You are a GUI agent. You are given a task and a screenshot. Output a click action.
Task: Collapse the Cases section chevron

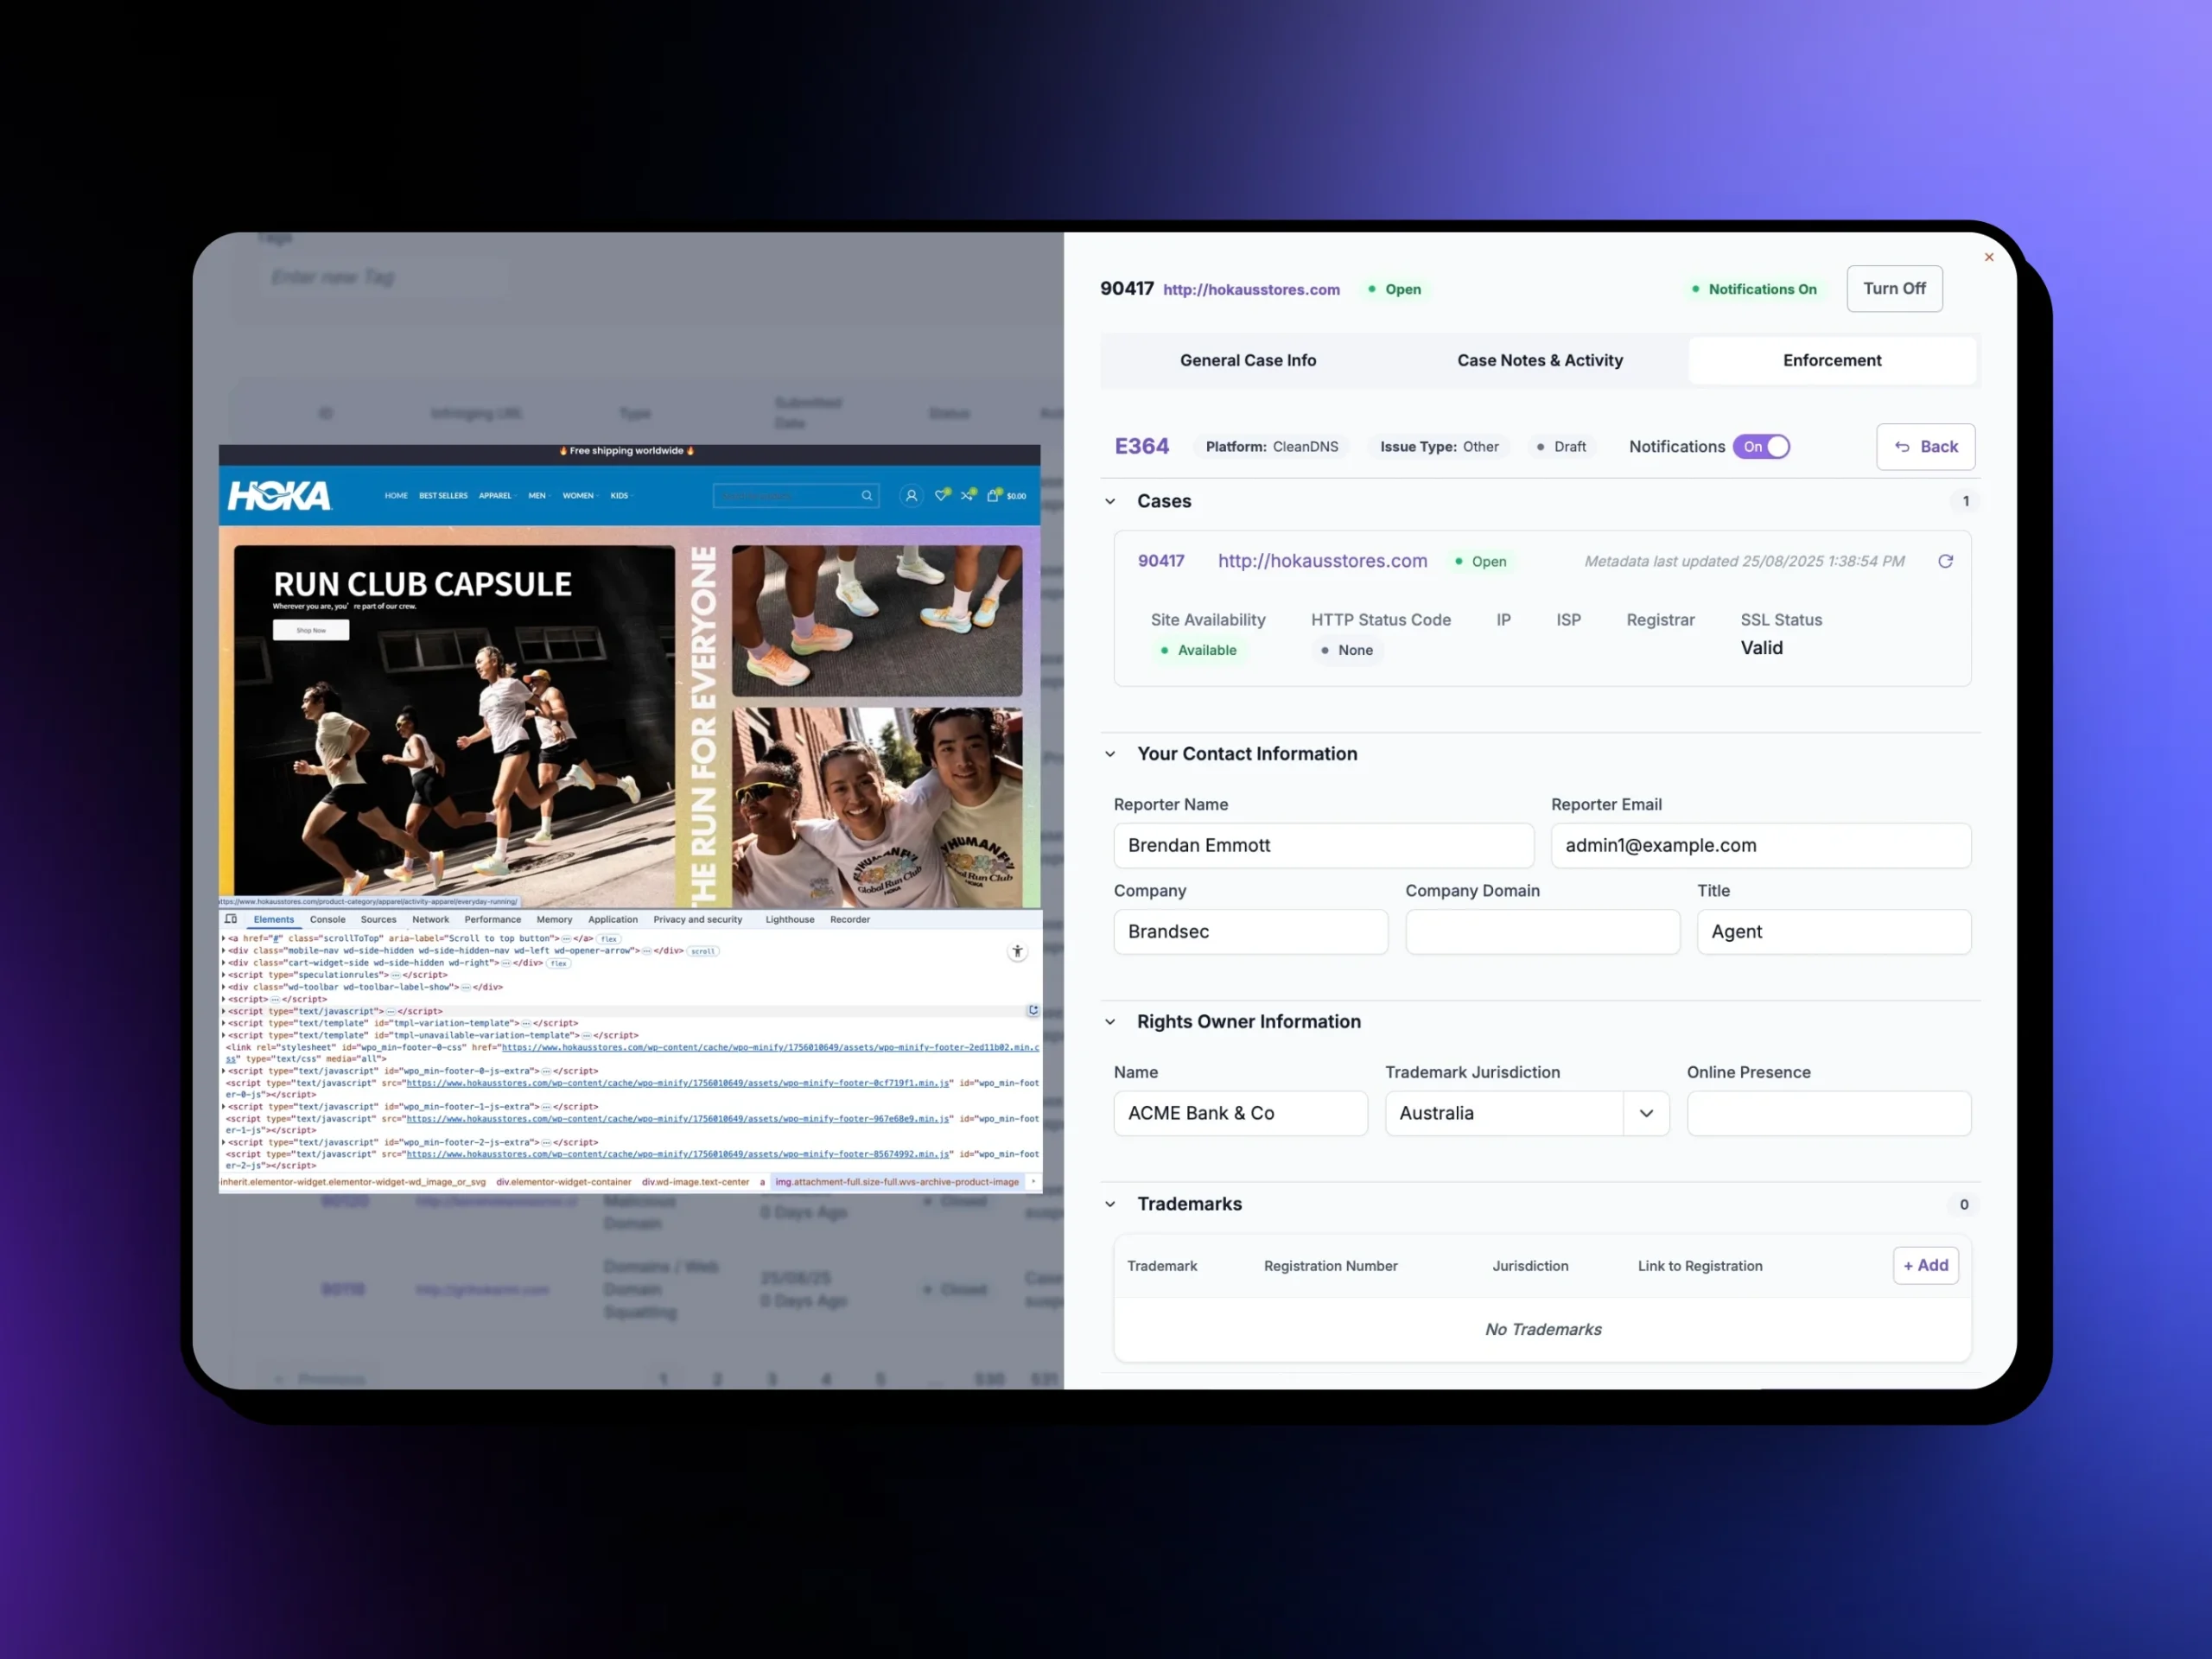(x=1110, y=502)
